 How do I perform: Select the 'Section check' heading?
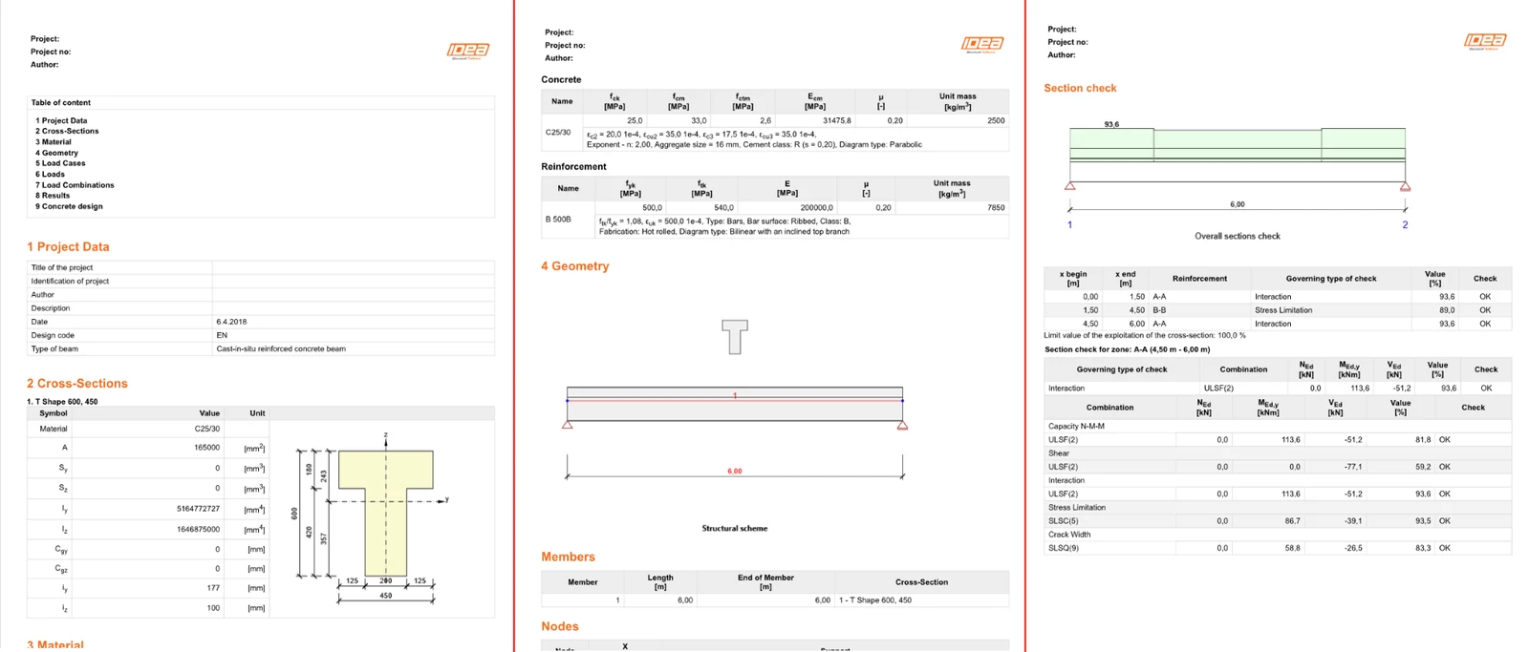(x=1080, y=88)
